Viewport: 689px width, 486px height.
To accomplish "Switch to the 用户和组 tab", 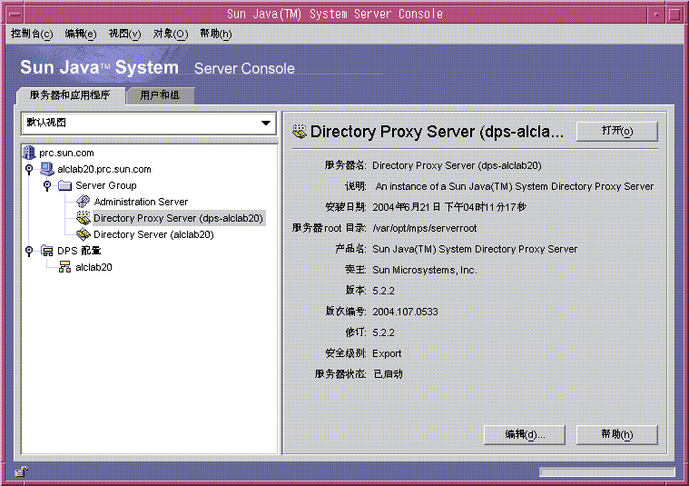I will (160, 95).
